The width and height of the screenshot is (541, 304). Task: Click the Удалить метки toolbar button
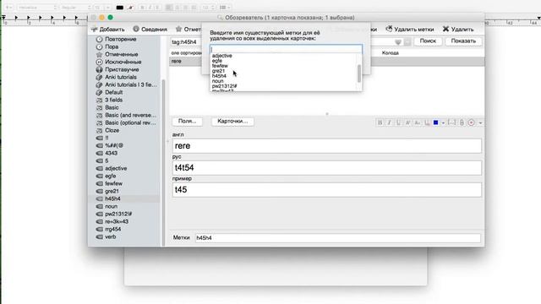click(409, 30)
